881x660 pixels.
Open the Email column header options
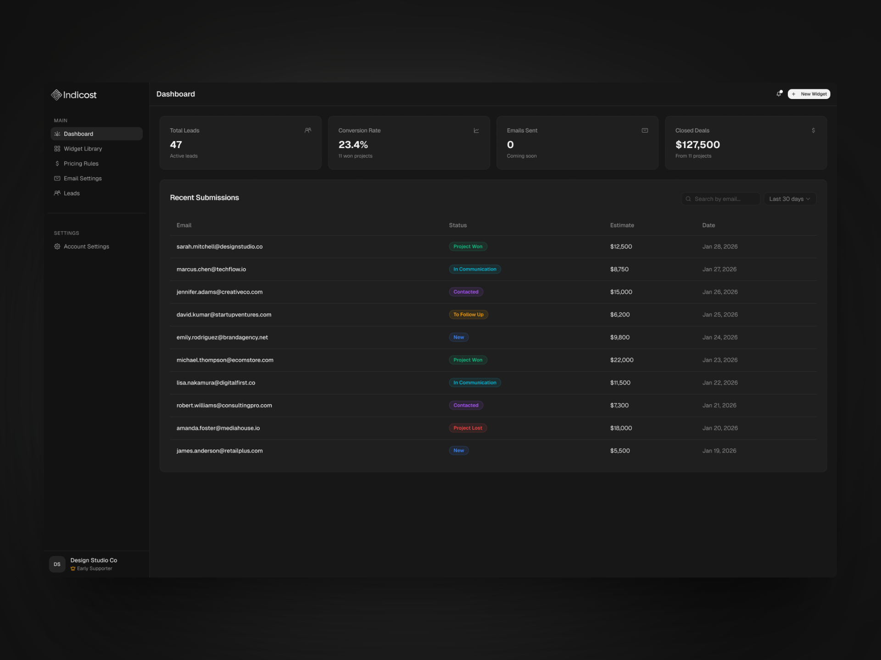click(x=184, y=225)
